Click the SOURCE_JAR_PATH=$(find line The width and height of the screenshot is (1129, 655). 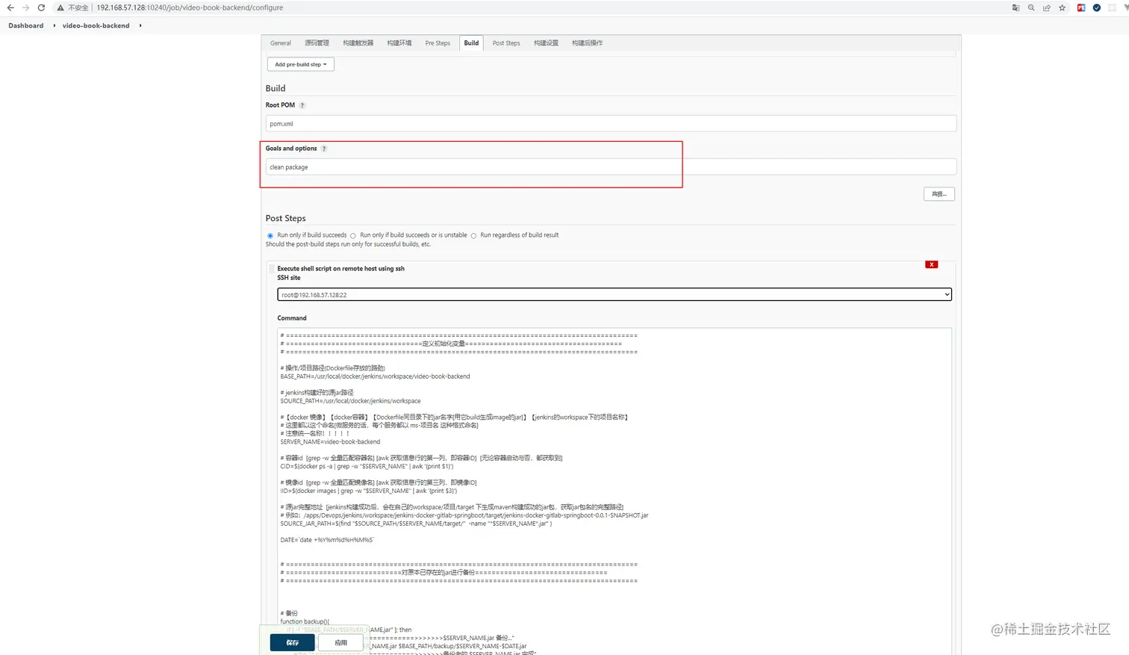[x=416, y=524]
